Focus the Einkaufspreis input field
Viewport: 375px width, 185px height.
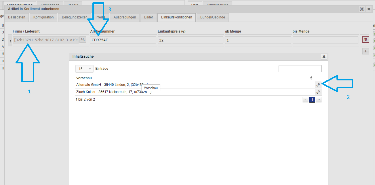pyautogui.click(x=190, y=40)
